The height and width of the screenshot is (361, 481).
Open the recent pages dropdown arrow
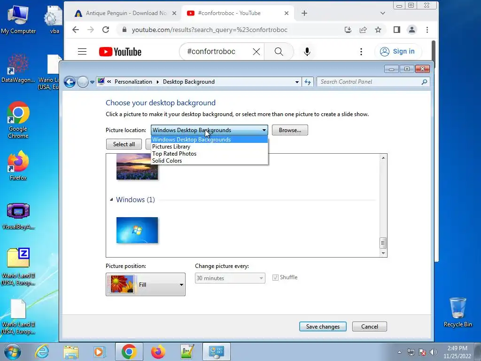coord(92,82)
